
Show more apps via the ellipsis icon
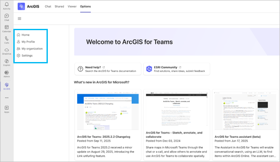6,98
